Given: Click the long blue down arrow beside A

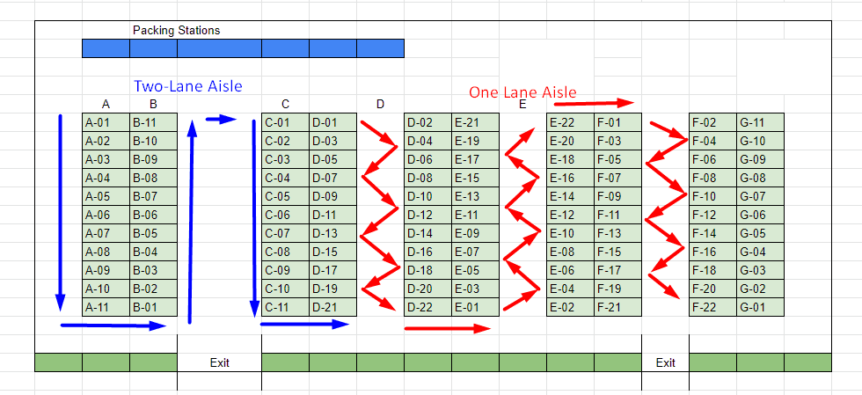Looking at the screenshot, I should [60, 213].
